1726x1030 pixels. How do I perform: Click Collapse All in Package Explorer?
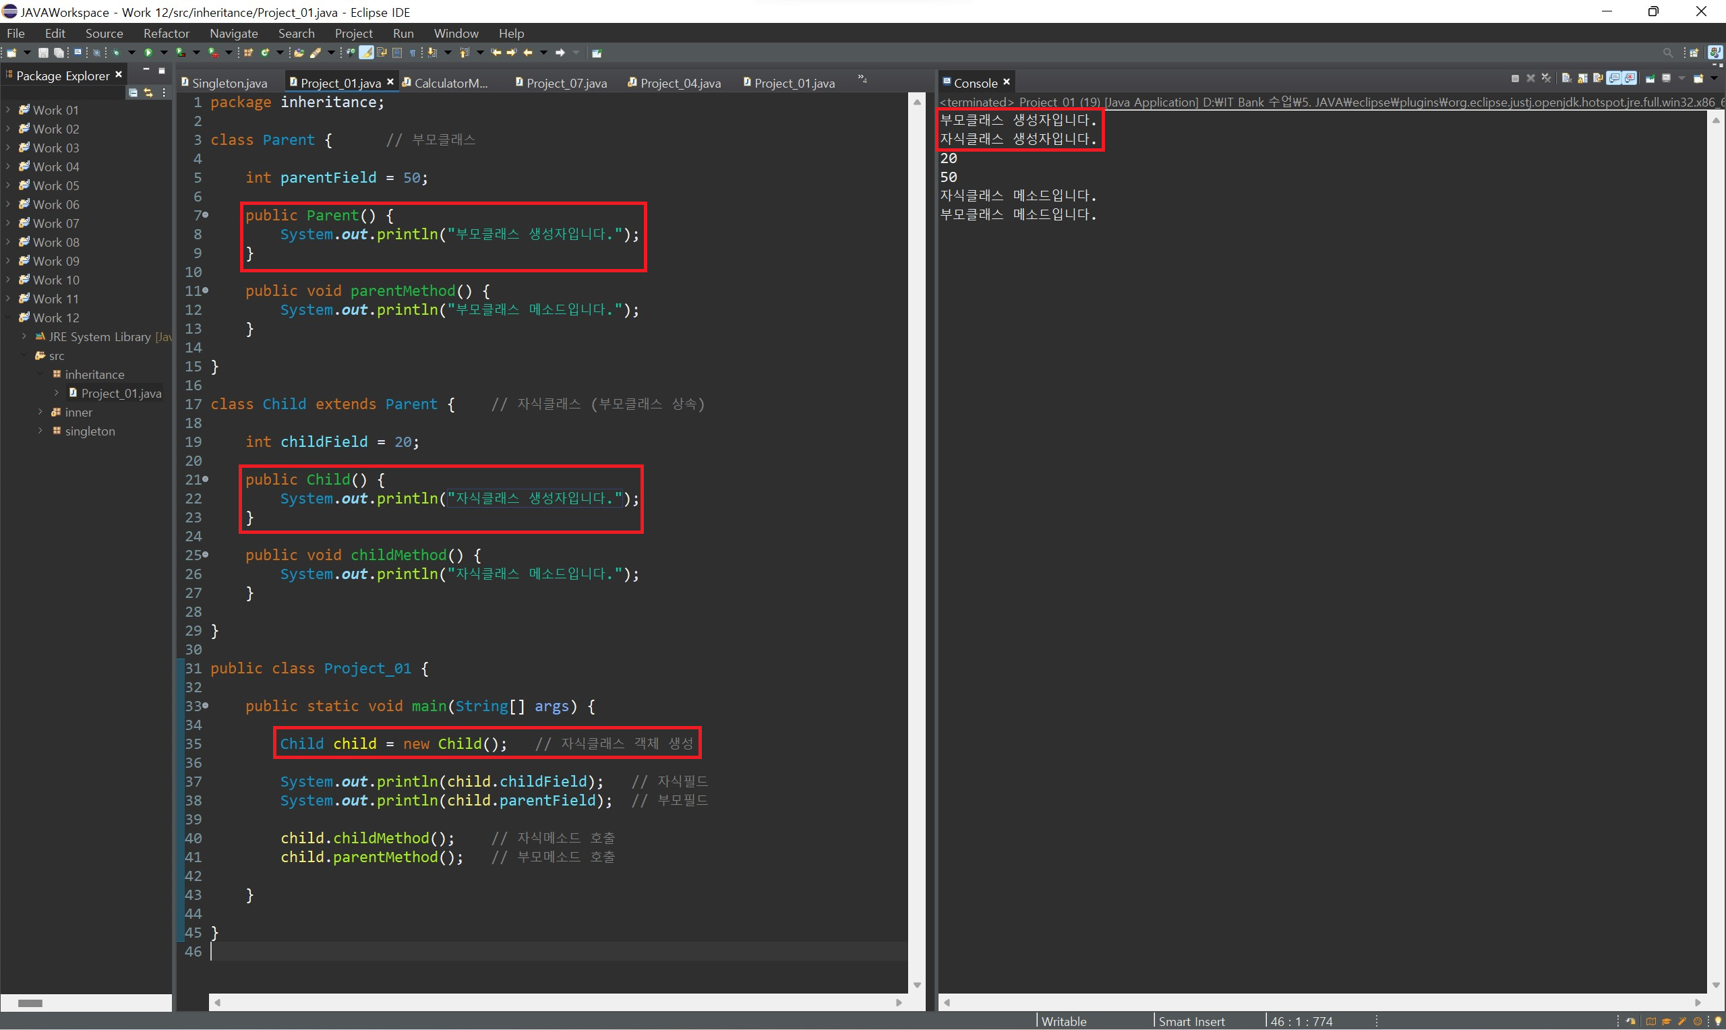[133, 92]
